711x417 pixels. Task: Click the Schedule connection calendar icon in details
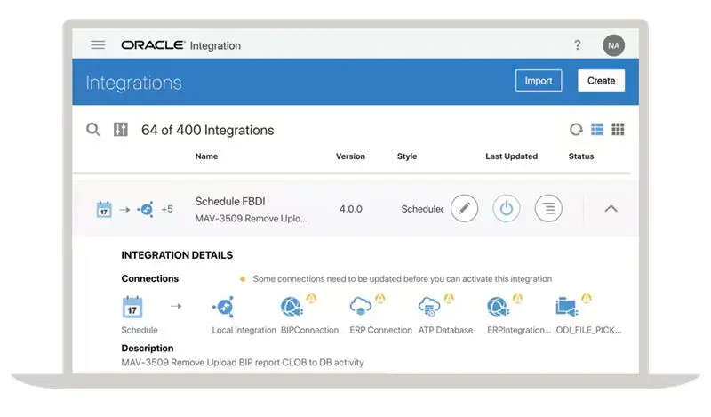132,307
